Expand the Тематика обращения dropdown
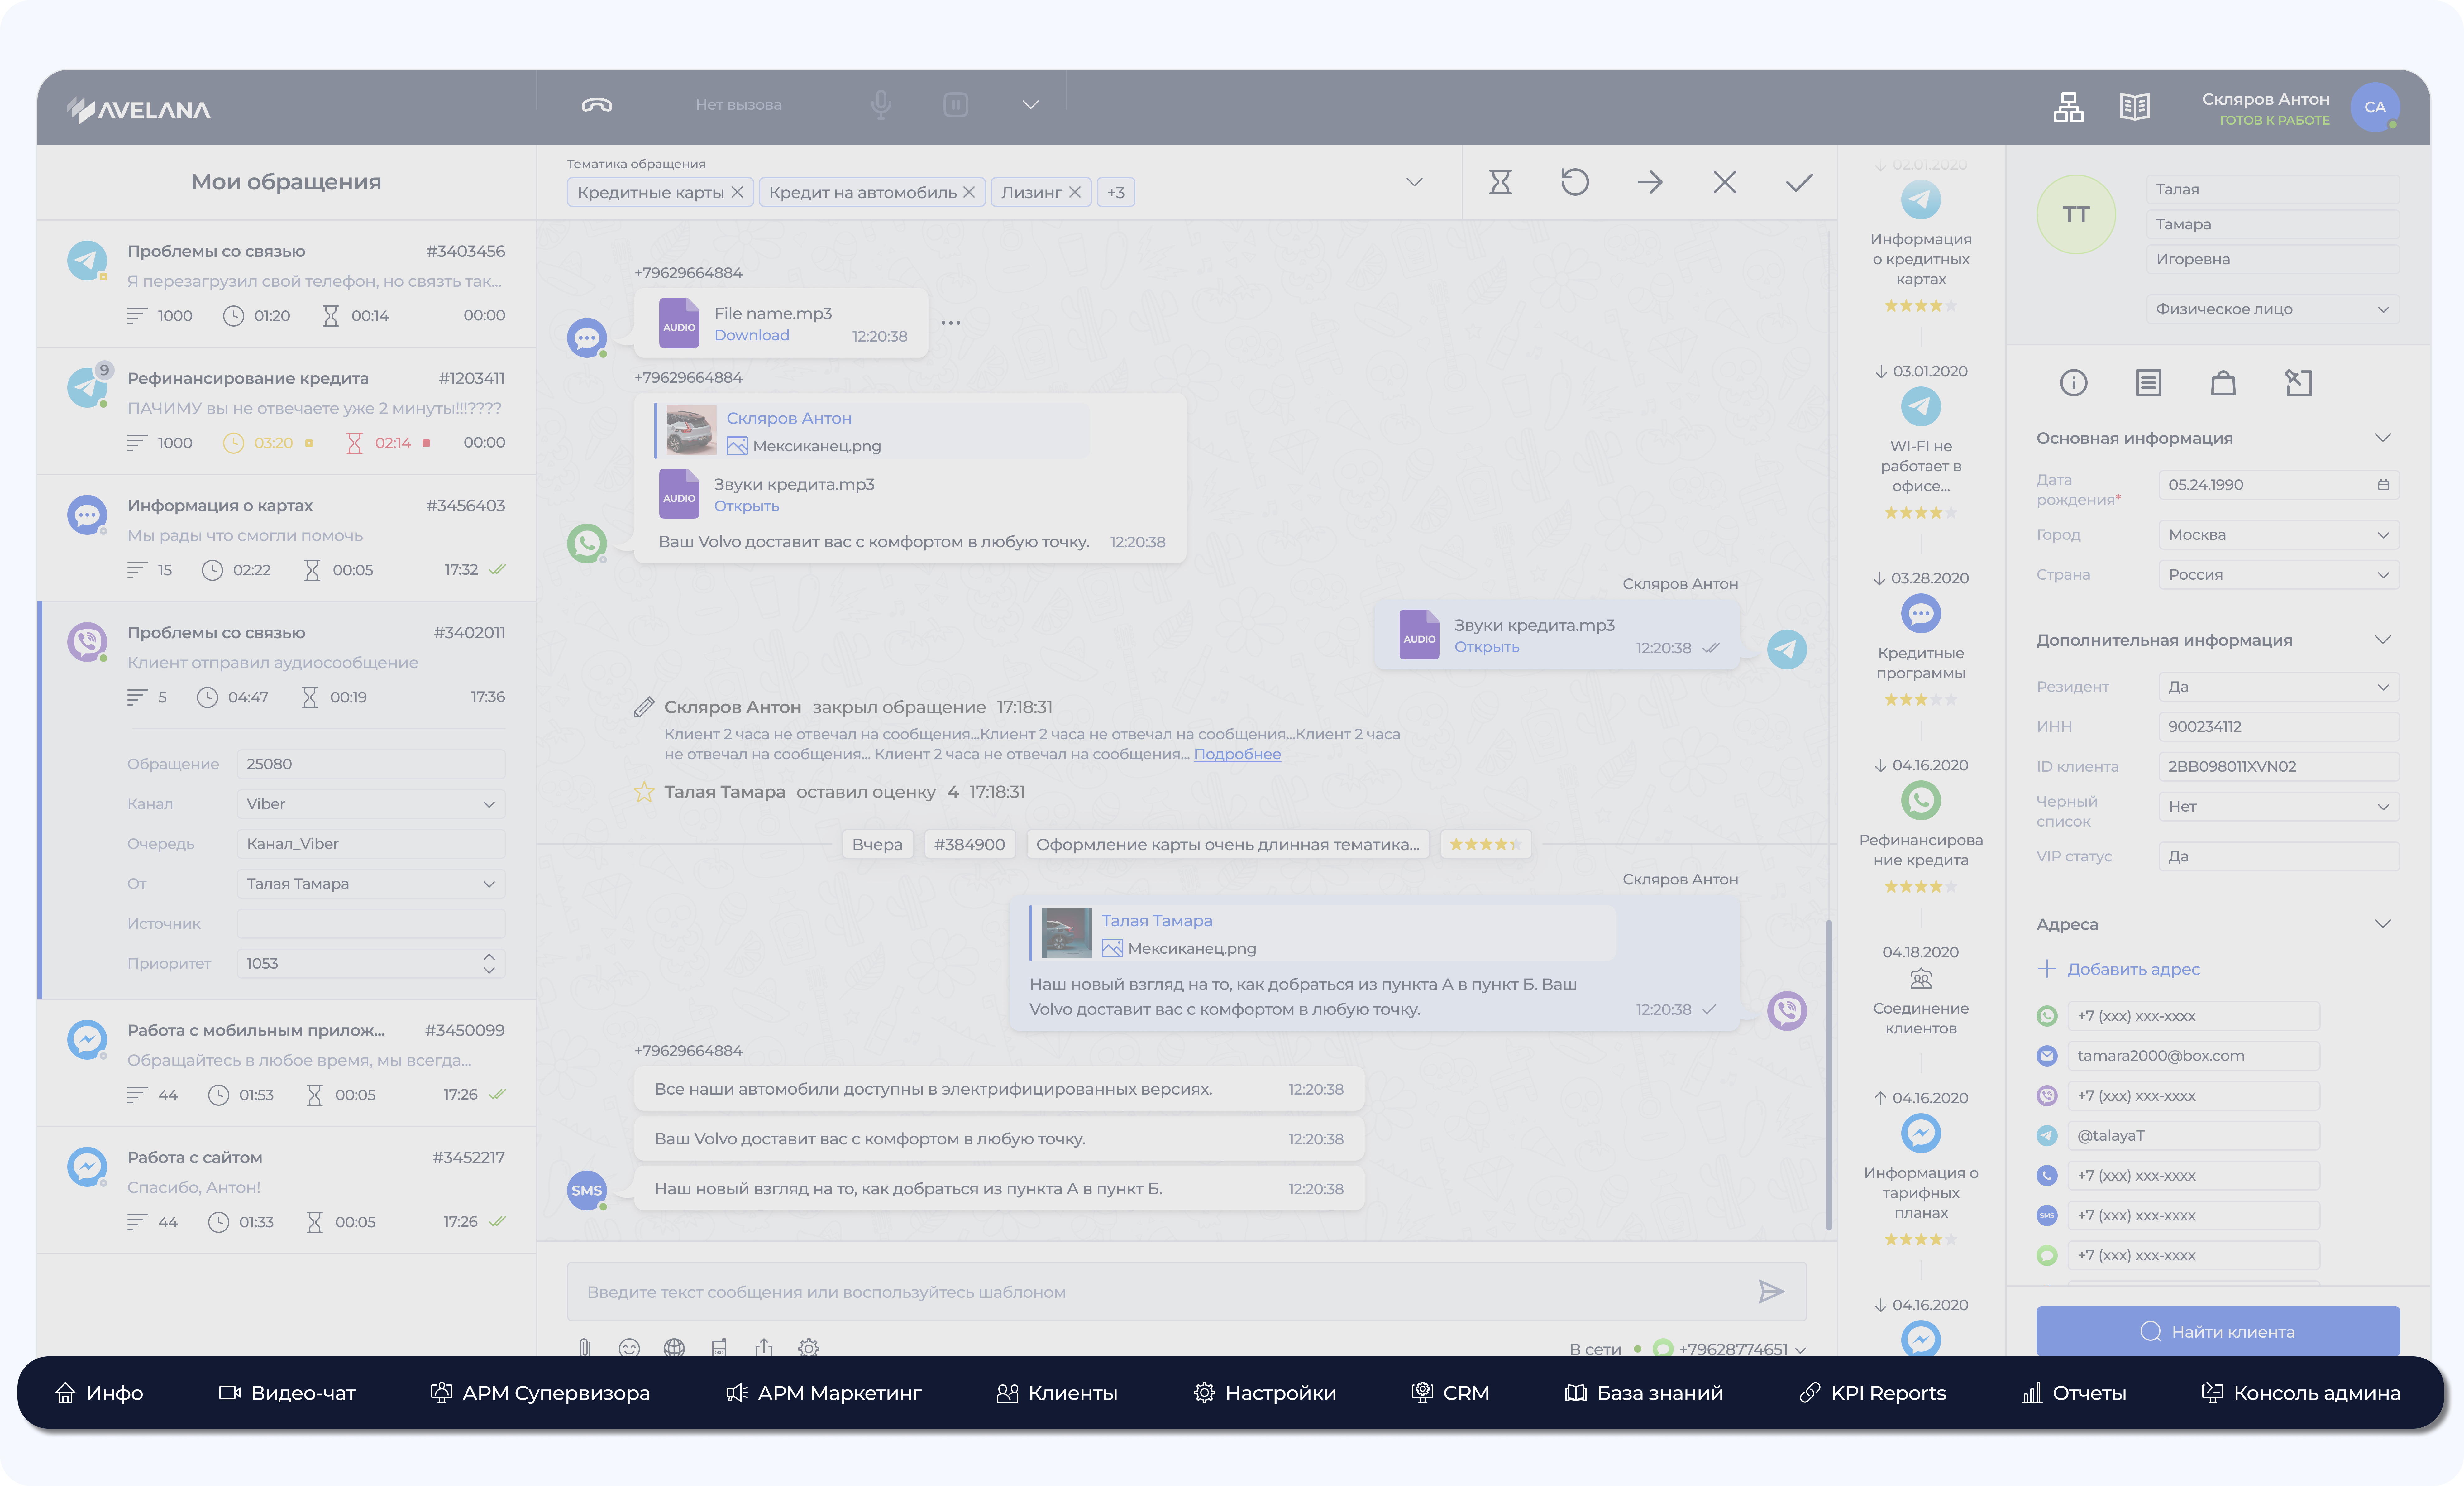 coord(1414,182)
